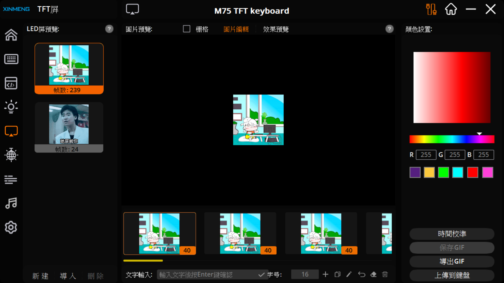Click the B value field
Image resolution: width=504 pixels, height=283 pixels.
483,155
